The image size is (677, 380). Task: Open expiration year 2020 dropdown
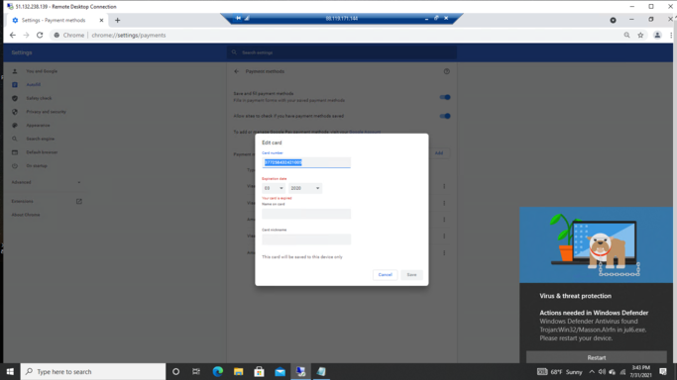click(x=305, y=188)
